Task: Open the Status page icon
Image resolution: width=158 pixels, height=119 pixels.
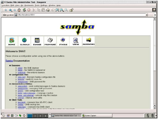Action: pyautogui.click(x=63, y=41)
